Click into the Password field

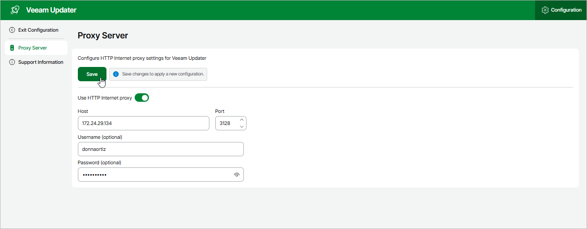(161, 175)
